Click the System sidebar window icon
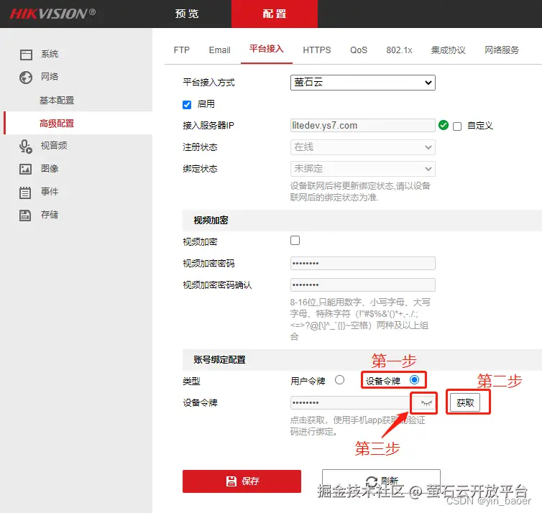Image resolution: width=542 pixels, height=513 pixels. point(26,55)
